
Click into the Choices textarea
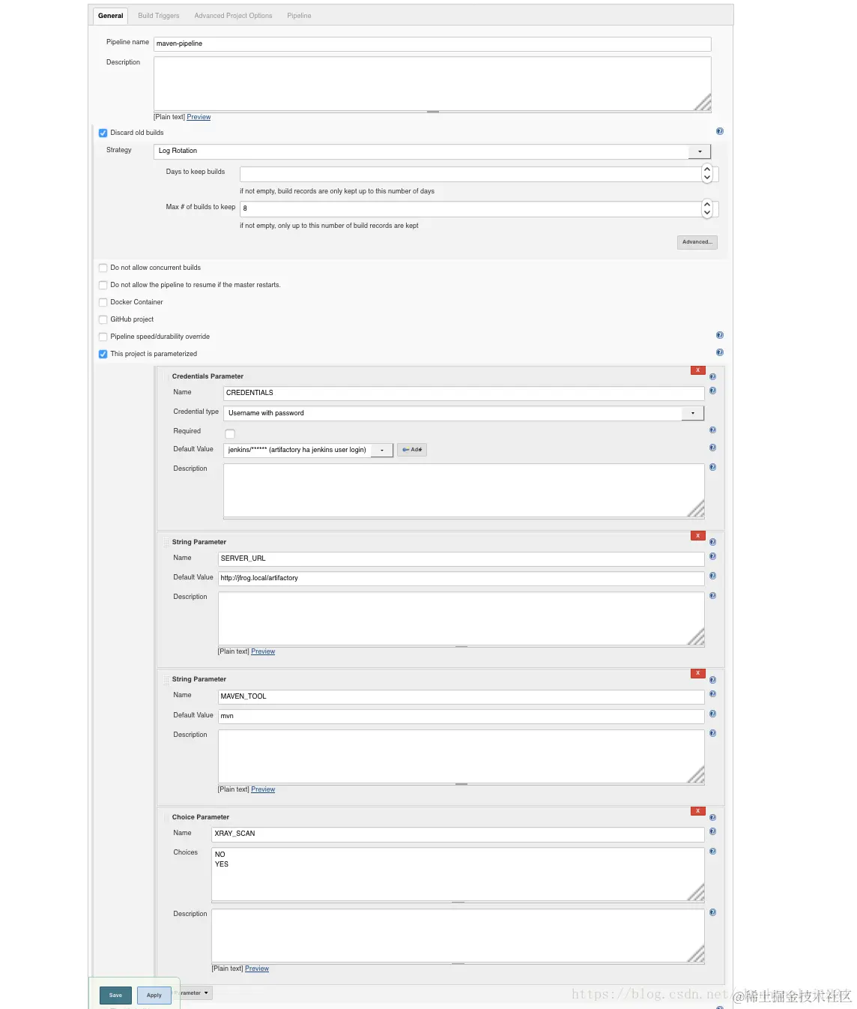458,874
